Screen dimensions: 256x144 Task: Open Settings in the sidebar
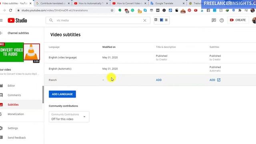pyautogui.click(x=12, y=128)
